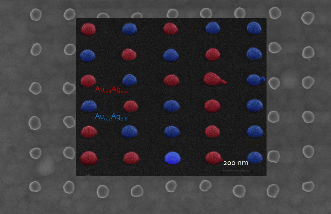This screenshot has height=214, width=331.
Task: Select the blue nanoparticle with small side bump
Action: (x=256, y=80)
